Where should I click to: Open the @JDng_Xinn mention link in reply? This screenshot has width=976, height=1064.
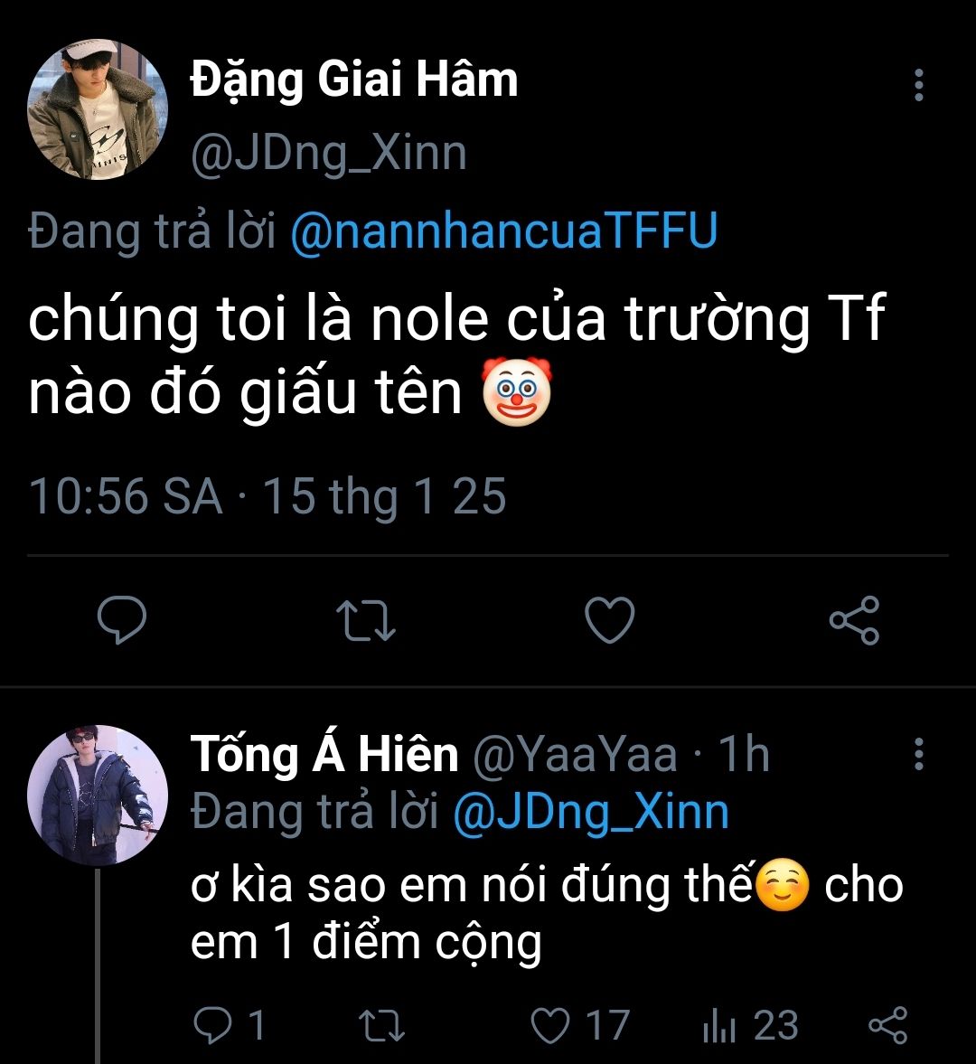point(590,812)
